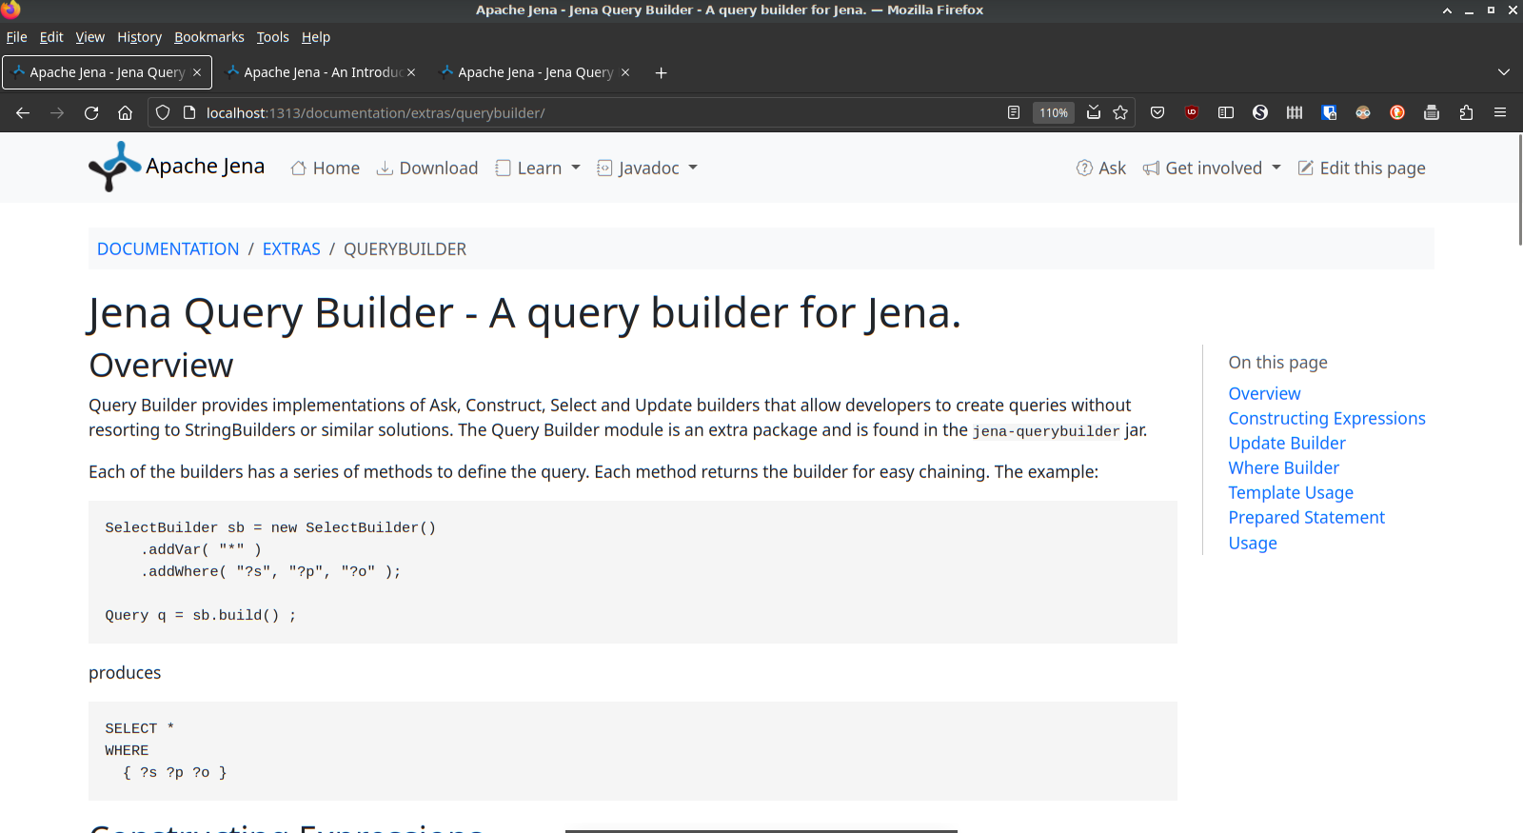The height and width of the screenshot is (833, 1523).
Task: Open the Help menu
Action: tap(316, 37)
